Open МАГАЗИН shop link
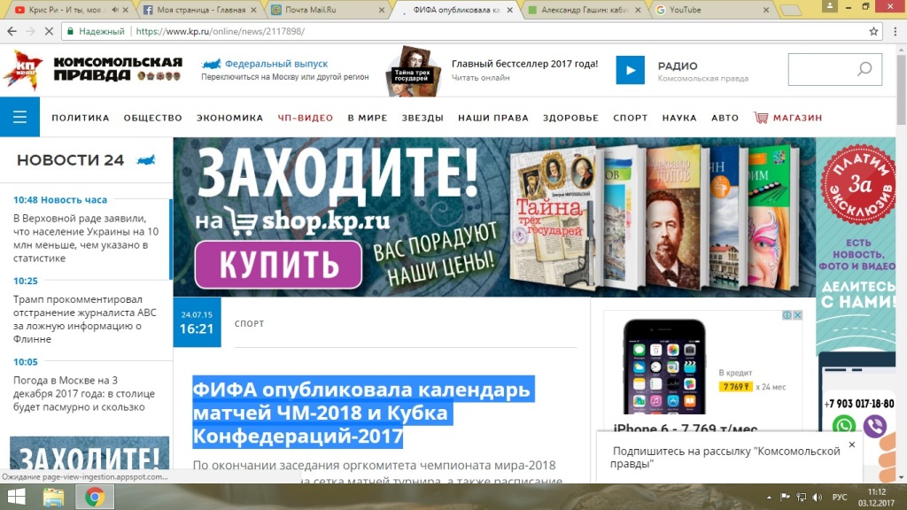 798,118
